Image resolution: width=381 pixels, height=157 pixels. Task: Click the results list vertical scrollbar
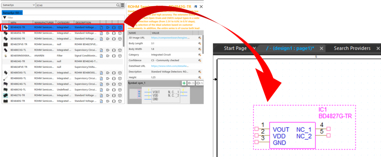point(124,35)
